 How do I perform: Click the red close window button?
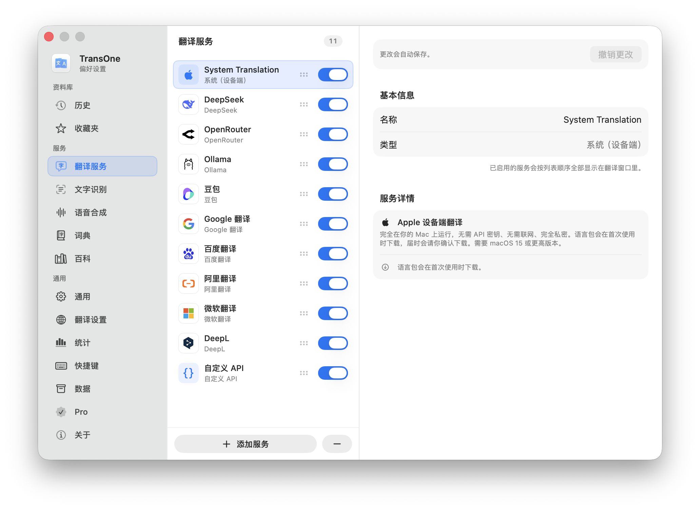[49, 36]
